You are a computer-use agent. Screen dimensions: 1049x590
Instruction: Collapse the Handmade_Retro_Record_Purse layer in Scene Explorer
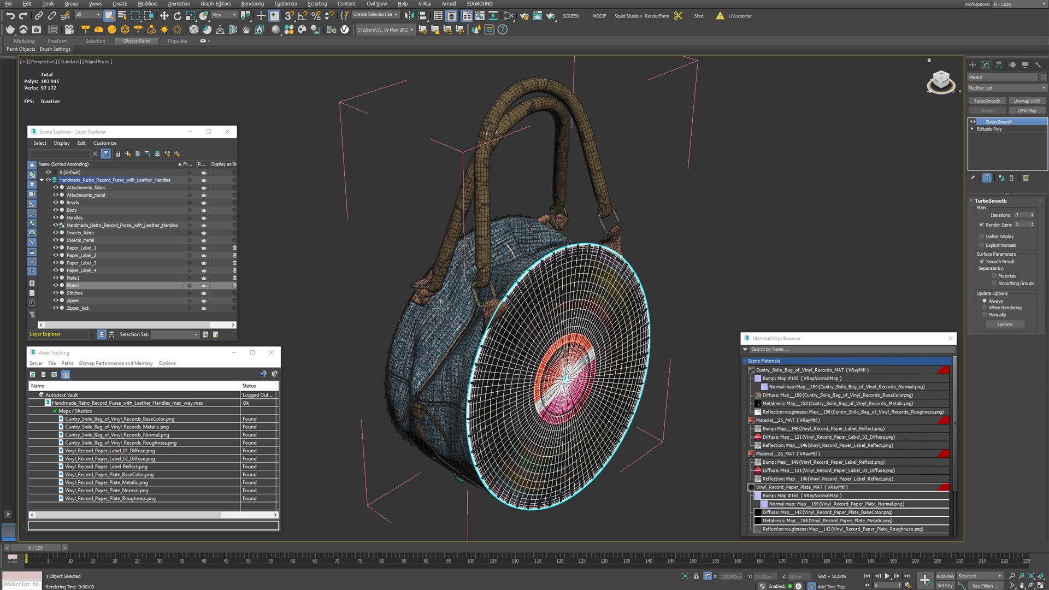click(42, 180)
